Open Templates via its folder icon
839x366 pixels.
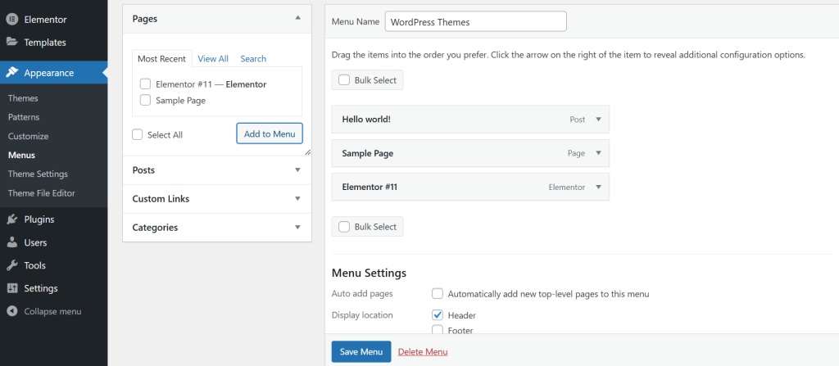[12, 42]
